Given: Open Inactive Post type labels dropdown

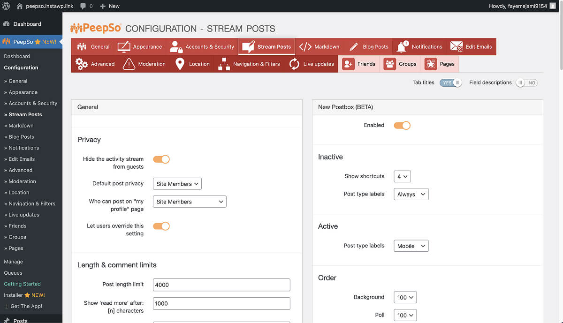Looking at the screenshot, I should coord(411,194).
